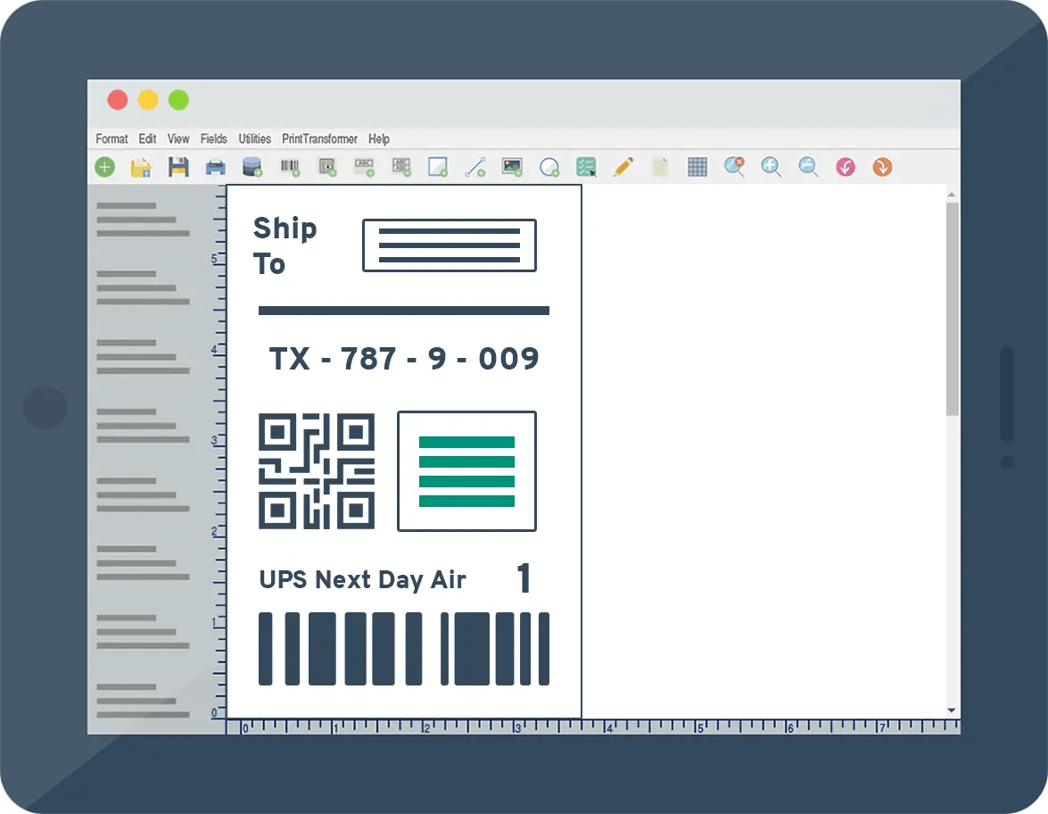Save using the floppy disk icon
Viewport: 1048px width, 814px height.
pyautogui.click(x=178, y=167)
